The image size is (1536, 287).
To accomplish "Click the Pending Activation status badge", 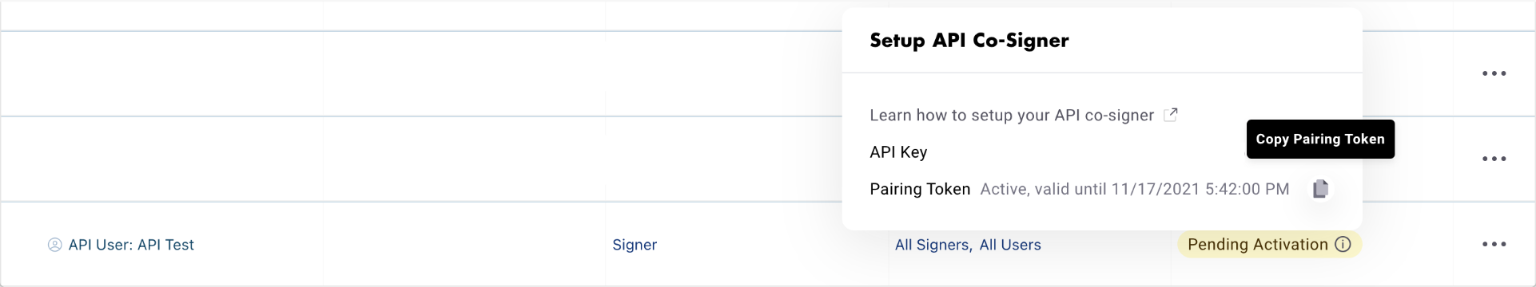I will tap(1269, 245).
